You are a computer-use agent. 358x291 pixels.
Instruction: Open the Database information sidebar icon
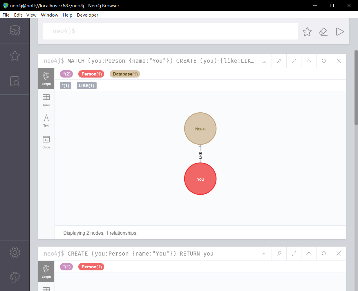tap(15, 30)
